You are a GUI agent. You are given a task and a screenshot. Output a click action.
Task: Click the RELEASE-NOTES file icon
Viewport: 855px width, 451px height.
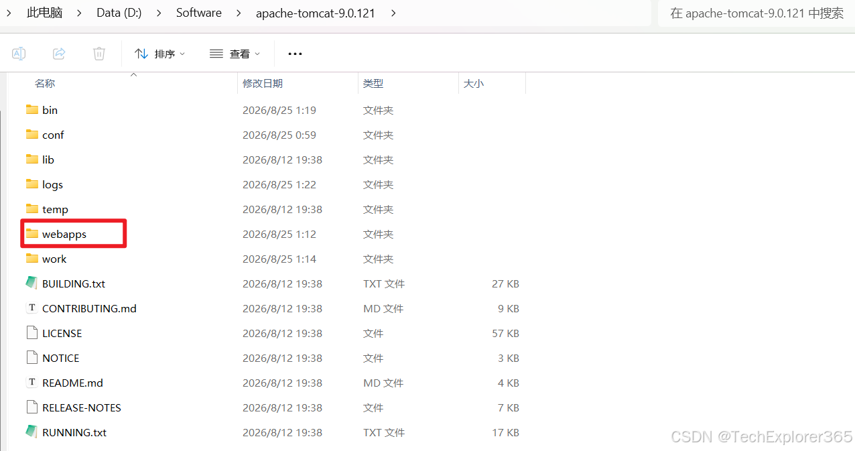point(31,407)
